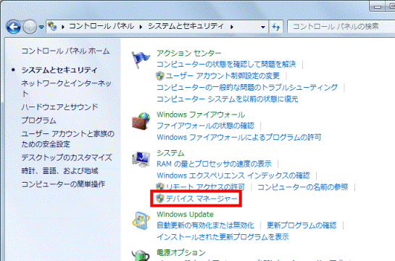This screenshot has height=261, width=395.
Task: Open the アクション センター heading
Action: (x=189, y=53)
